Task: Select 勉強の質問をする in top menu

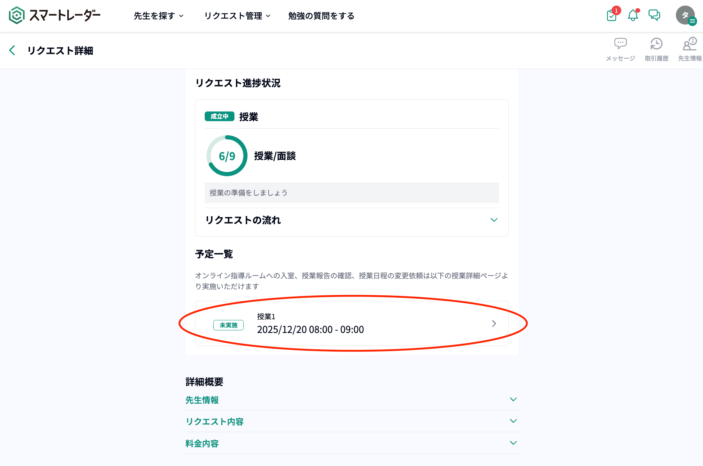Action: 321,16
